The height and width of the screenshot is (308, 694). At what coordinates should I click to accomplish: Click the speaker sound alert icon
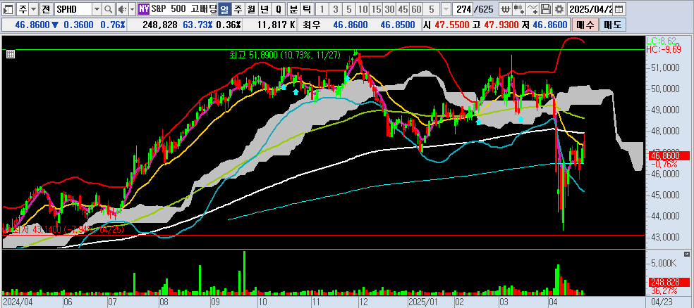(122, 9)
